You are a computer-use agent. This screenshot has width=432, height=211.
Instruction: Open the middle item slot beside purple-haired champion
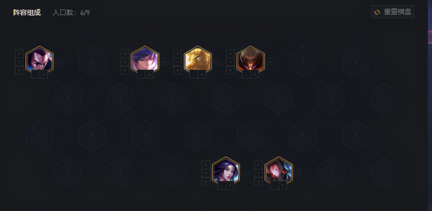(125, 62)
